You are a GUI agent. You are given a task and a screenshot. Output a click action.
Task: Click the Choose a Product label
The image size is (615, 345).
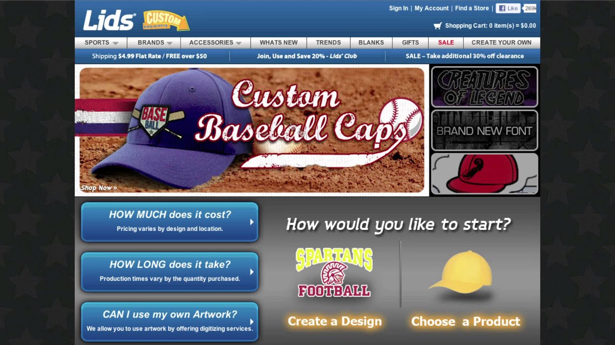(x=466, y=322)
